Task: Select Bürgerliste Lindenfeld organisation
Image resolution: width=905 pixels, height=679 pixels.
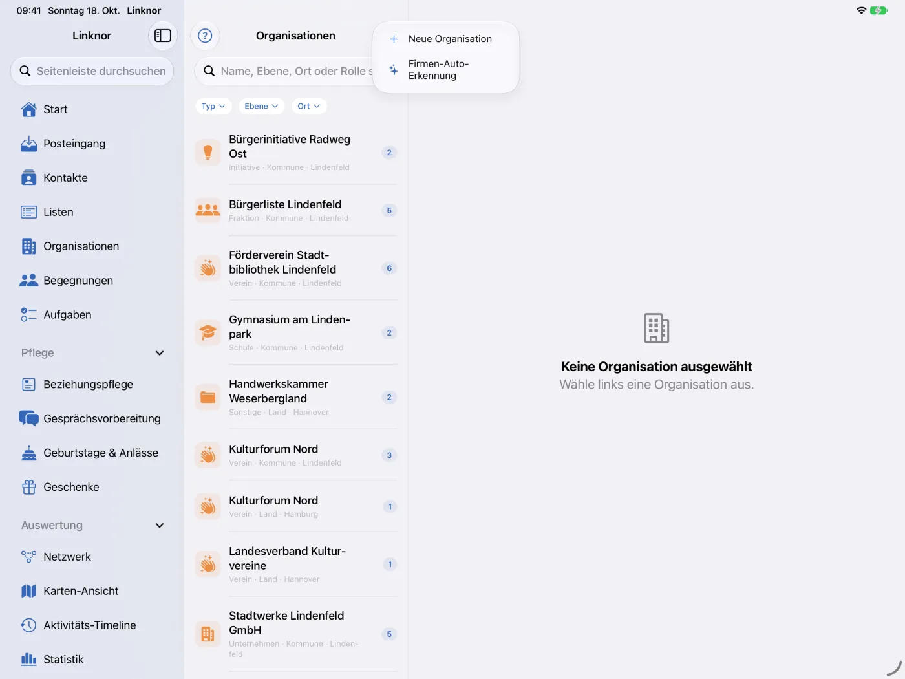Action: pos(296,210)
